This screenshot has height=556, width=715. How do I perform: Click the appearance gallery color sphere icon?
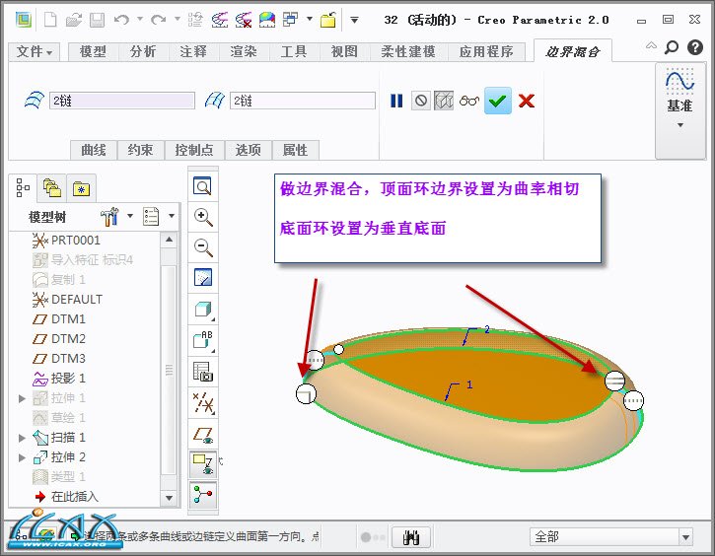point(267,20)
